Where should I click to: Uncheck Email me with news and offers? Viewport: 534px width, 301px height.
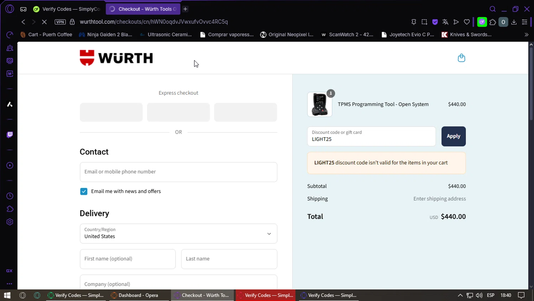[84, 192]
